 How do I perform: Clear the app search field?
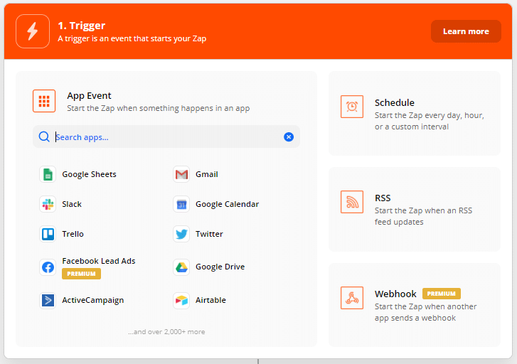tap(289, 136)
